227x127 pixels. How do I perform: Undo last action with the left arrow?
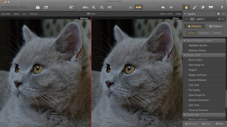click(x=163, y=7)
